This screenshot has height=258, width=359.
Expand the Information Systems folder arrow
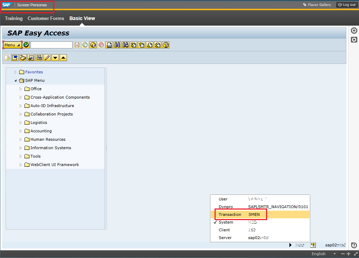pos(20,148)
